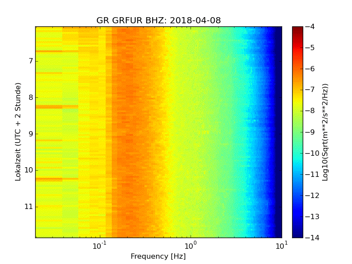Click x-axis tick label 10^0
This screenshot has width=352, height=264.
tap(191, 246)
